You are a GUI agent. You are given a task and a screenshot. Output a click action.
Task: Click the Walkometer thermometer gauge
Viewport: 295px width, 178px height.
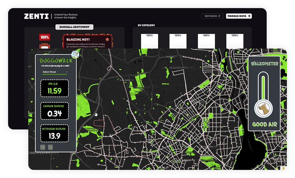point(263,95)
